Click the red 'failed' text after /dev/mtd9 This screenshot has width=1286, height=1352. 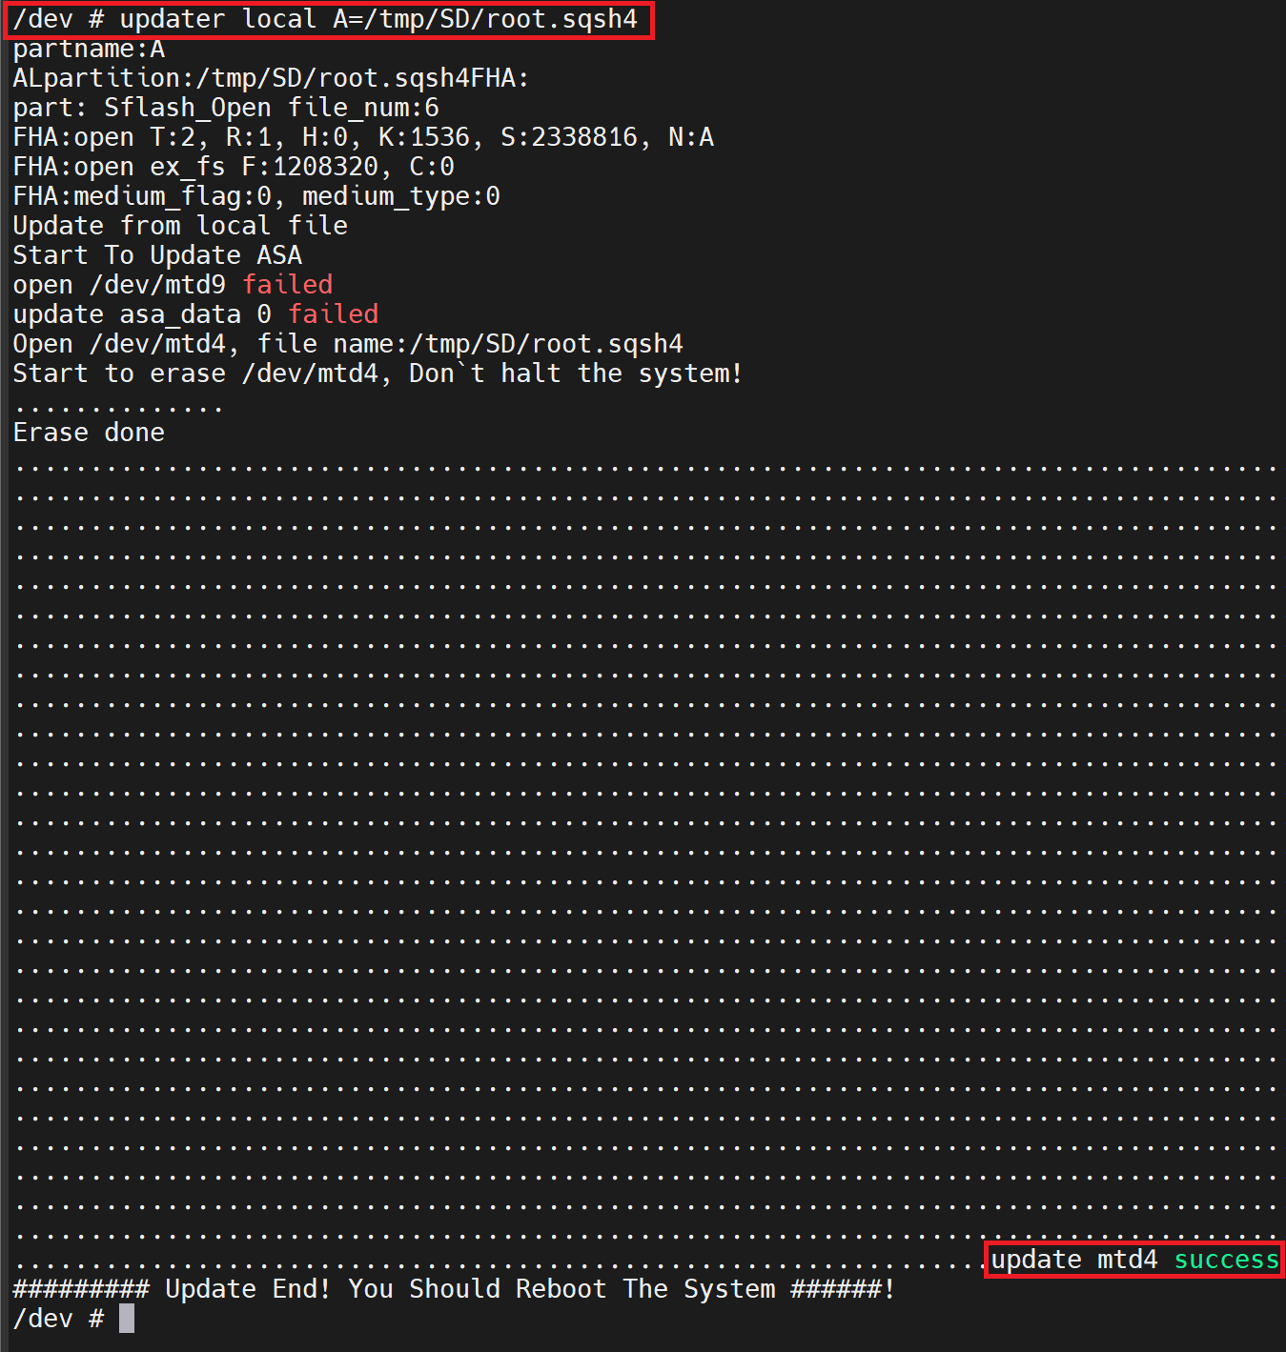pyautogui.click(x=287, y=284)
